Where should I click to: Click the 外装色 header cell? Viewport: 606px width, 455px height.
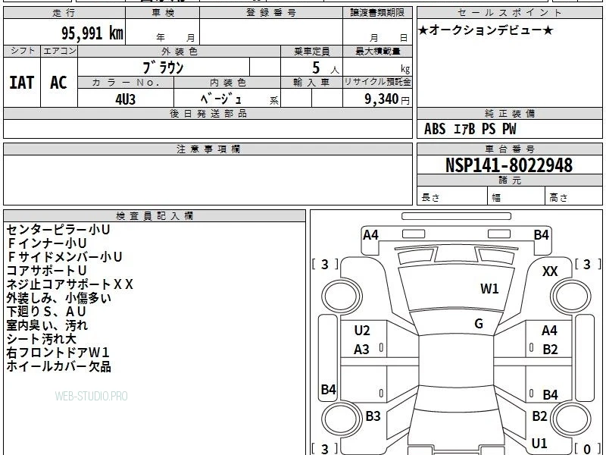pos(179,52)
